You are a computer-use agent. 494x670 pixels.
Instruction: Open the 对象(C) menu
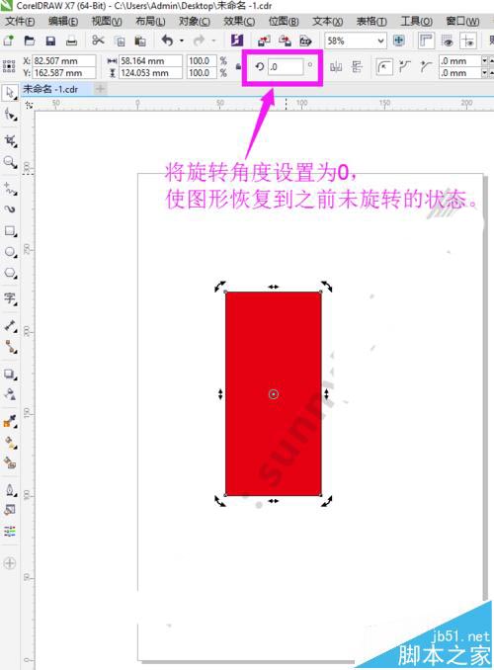coord(195,21)
